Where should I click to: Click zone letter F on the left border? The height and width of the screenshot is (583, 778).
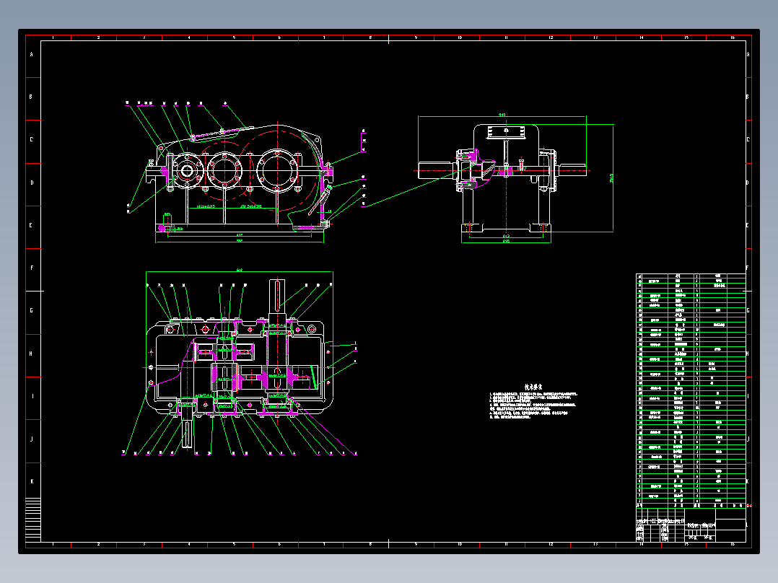(x=31, y=268)
